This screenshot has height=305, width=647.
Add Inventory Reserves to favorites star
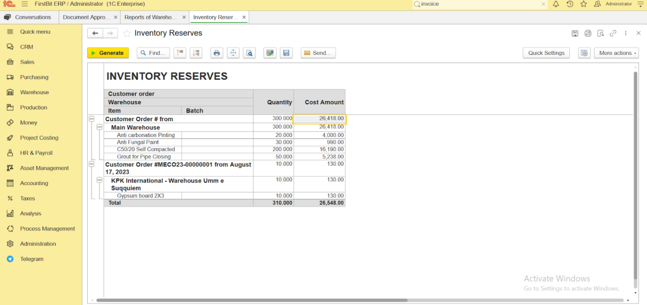(x=127, y=33)
